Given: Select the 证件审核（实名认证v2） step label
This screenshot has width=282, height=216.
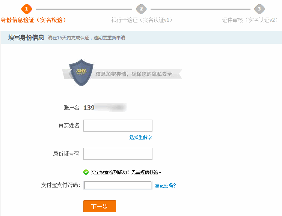Looking at the screenshot, I should pos(250,20).
